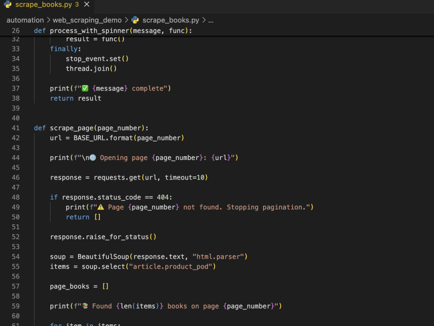Image resolution: width=434 pixels, height=326 pixels.
Task: Click the books emoji on line 59
Action: 85,306
